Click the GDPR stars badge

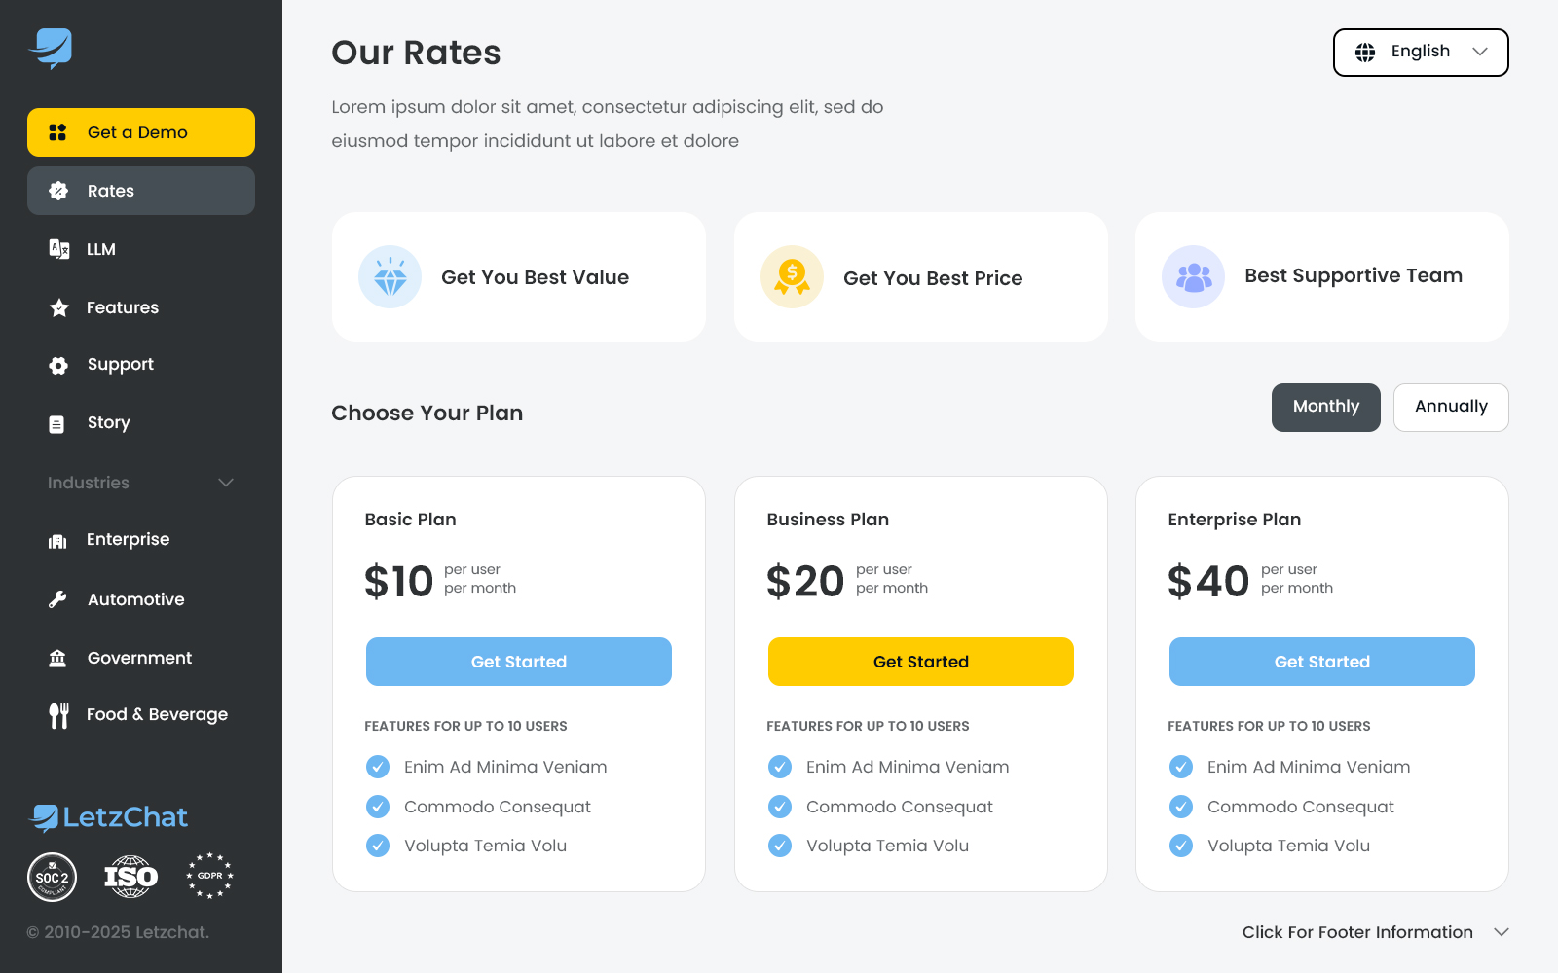(x=209, y=877)
